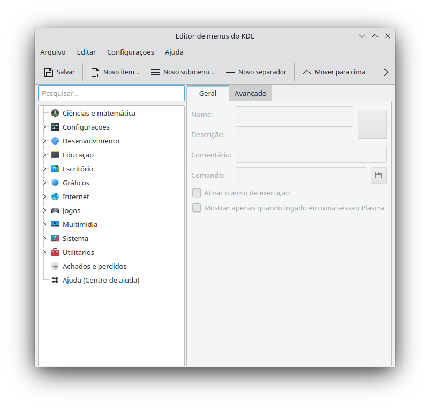The width and height of the screenshot is (430, 408).
Task: Open the Arquivo menu
Action: point(52,52)
